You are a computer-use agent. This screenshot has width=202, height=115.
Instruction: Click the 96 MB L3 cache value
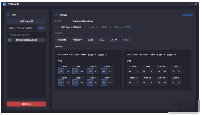(x=83, y=55)
